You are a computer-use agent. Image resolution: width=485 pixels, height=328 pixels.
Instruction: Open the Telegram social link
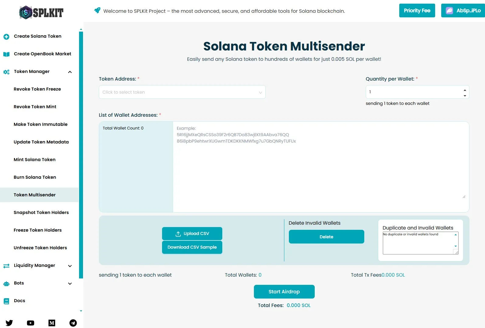73,323
